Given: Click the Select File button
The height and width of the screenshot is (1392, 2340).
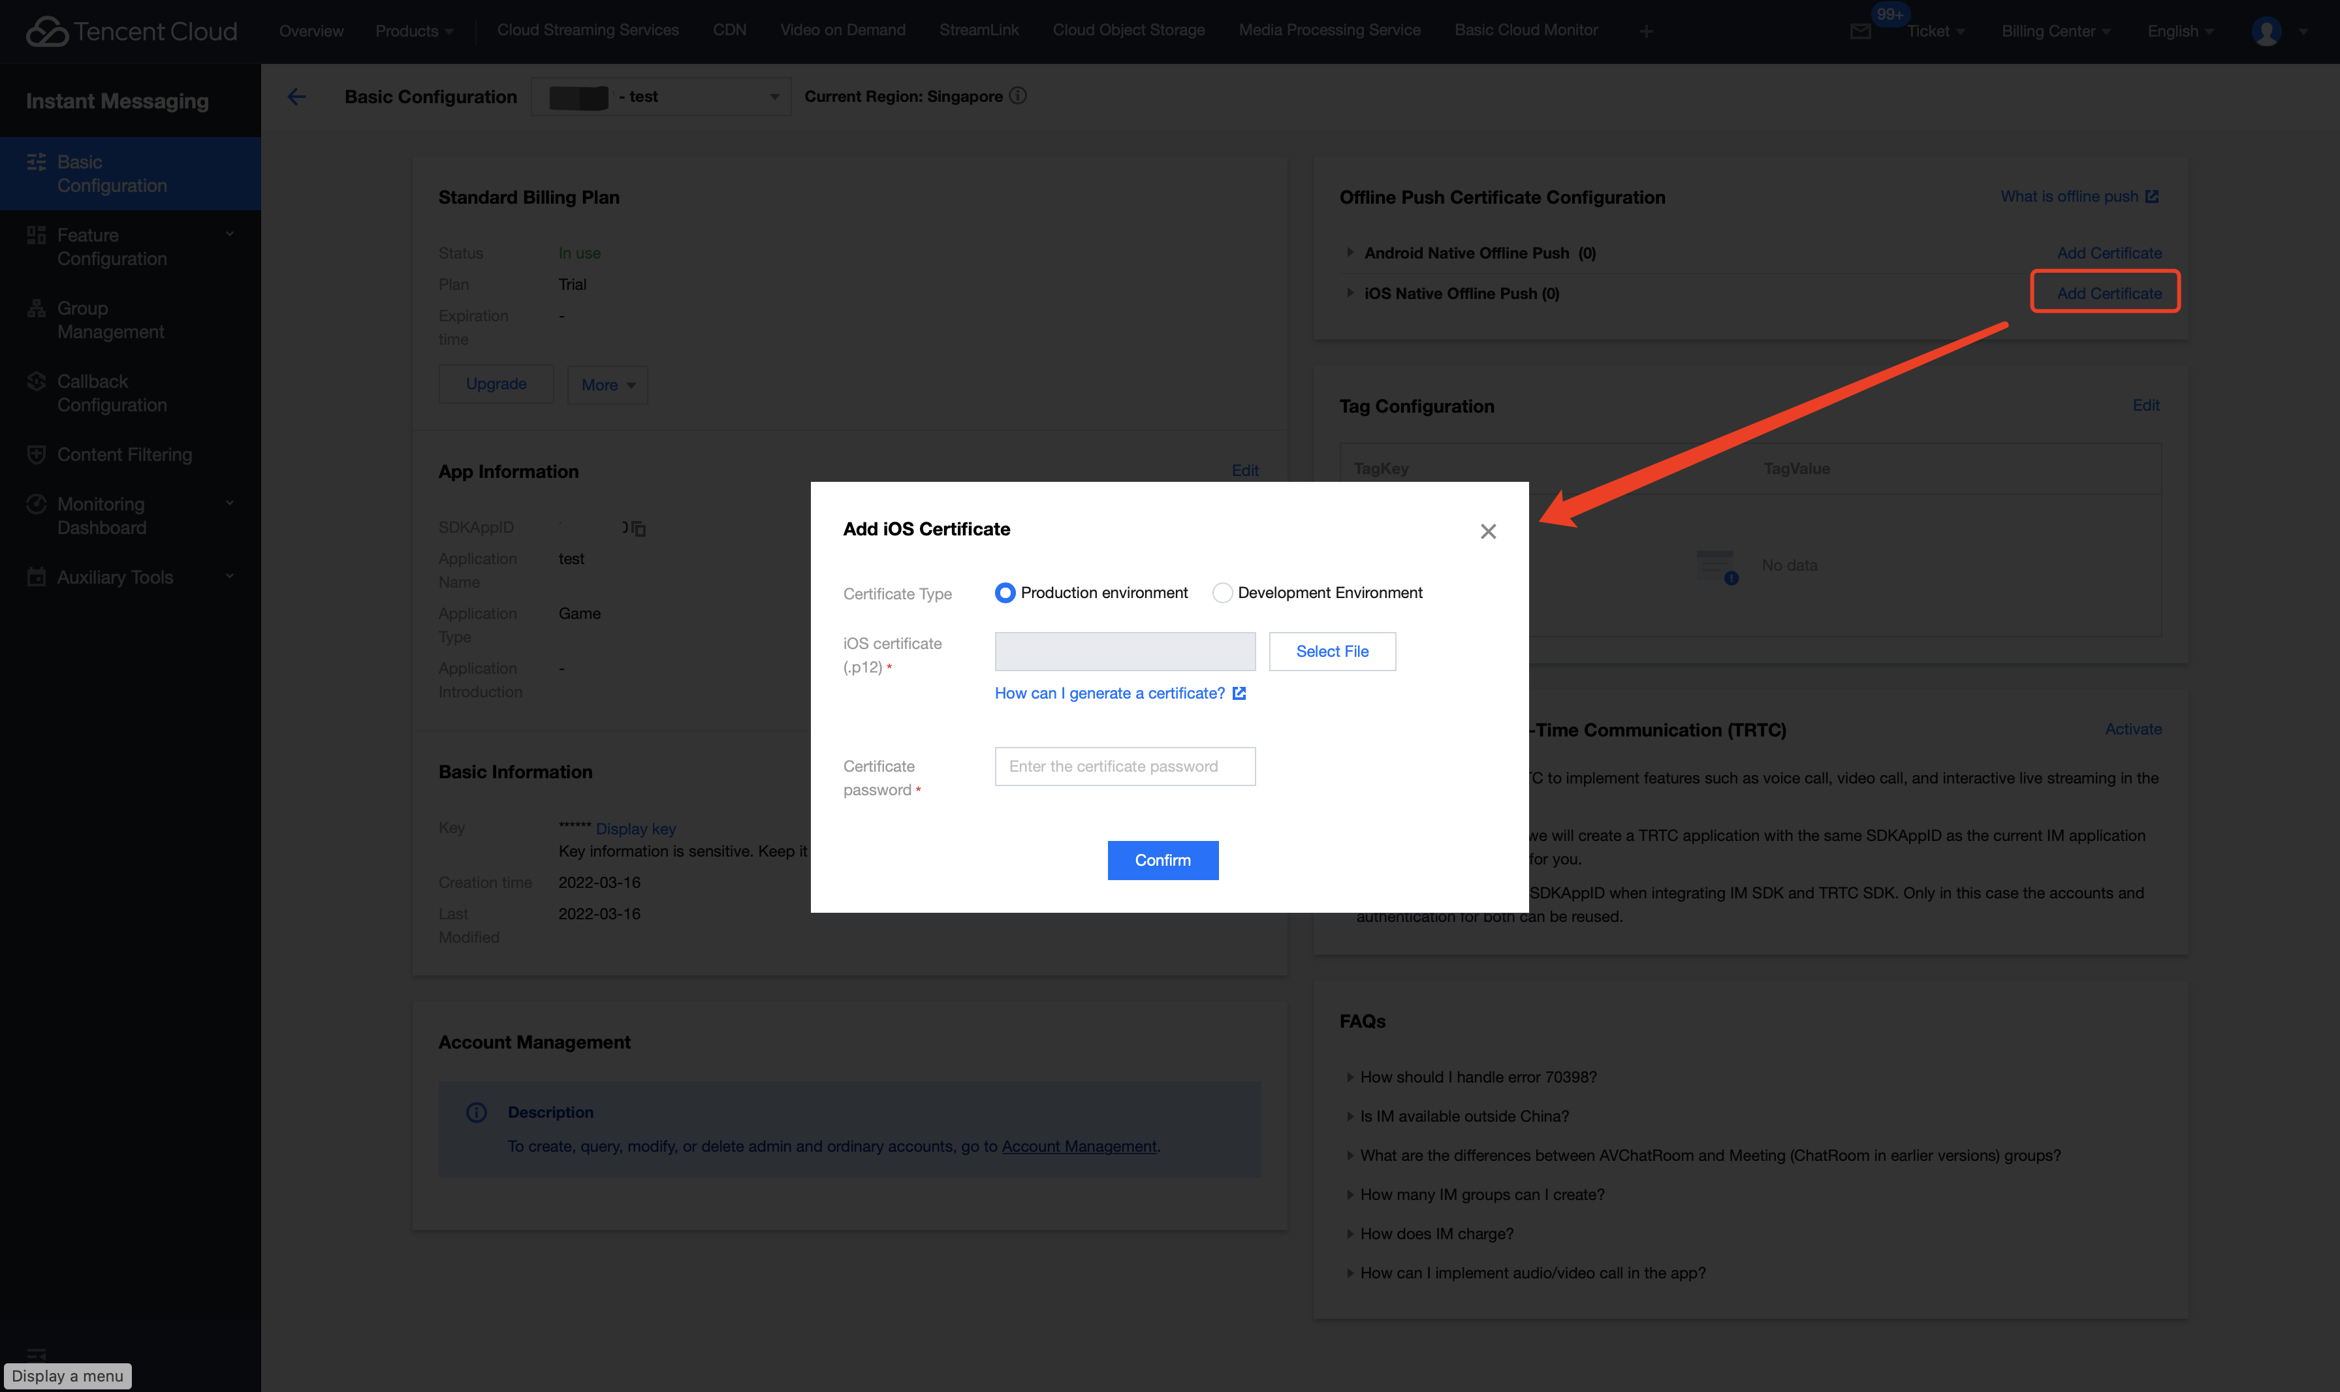Looking at the screenshot, I should click(x=1332, y=651).
